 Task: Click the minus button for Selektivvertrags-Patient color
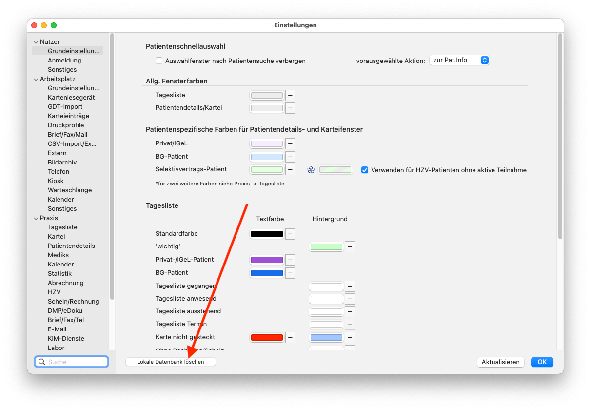click(291, 170)
